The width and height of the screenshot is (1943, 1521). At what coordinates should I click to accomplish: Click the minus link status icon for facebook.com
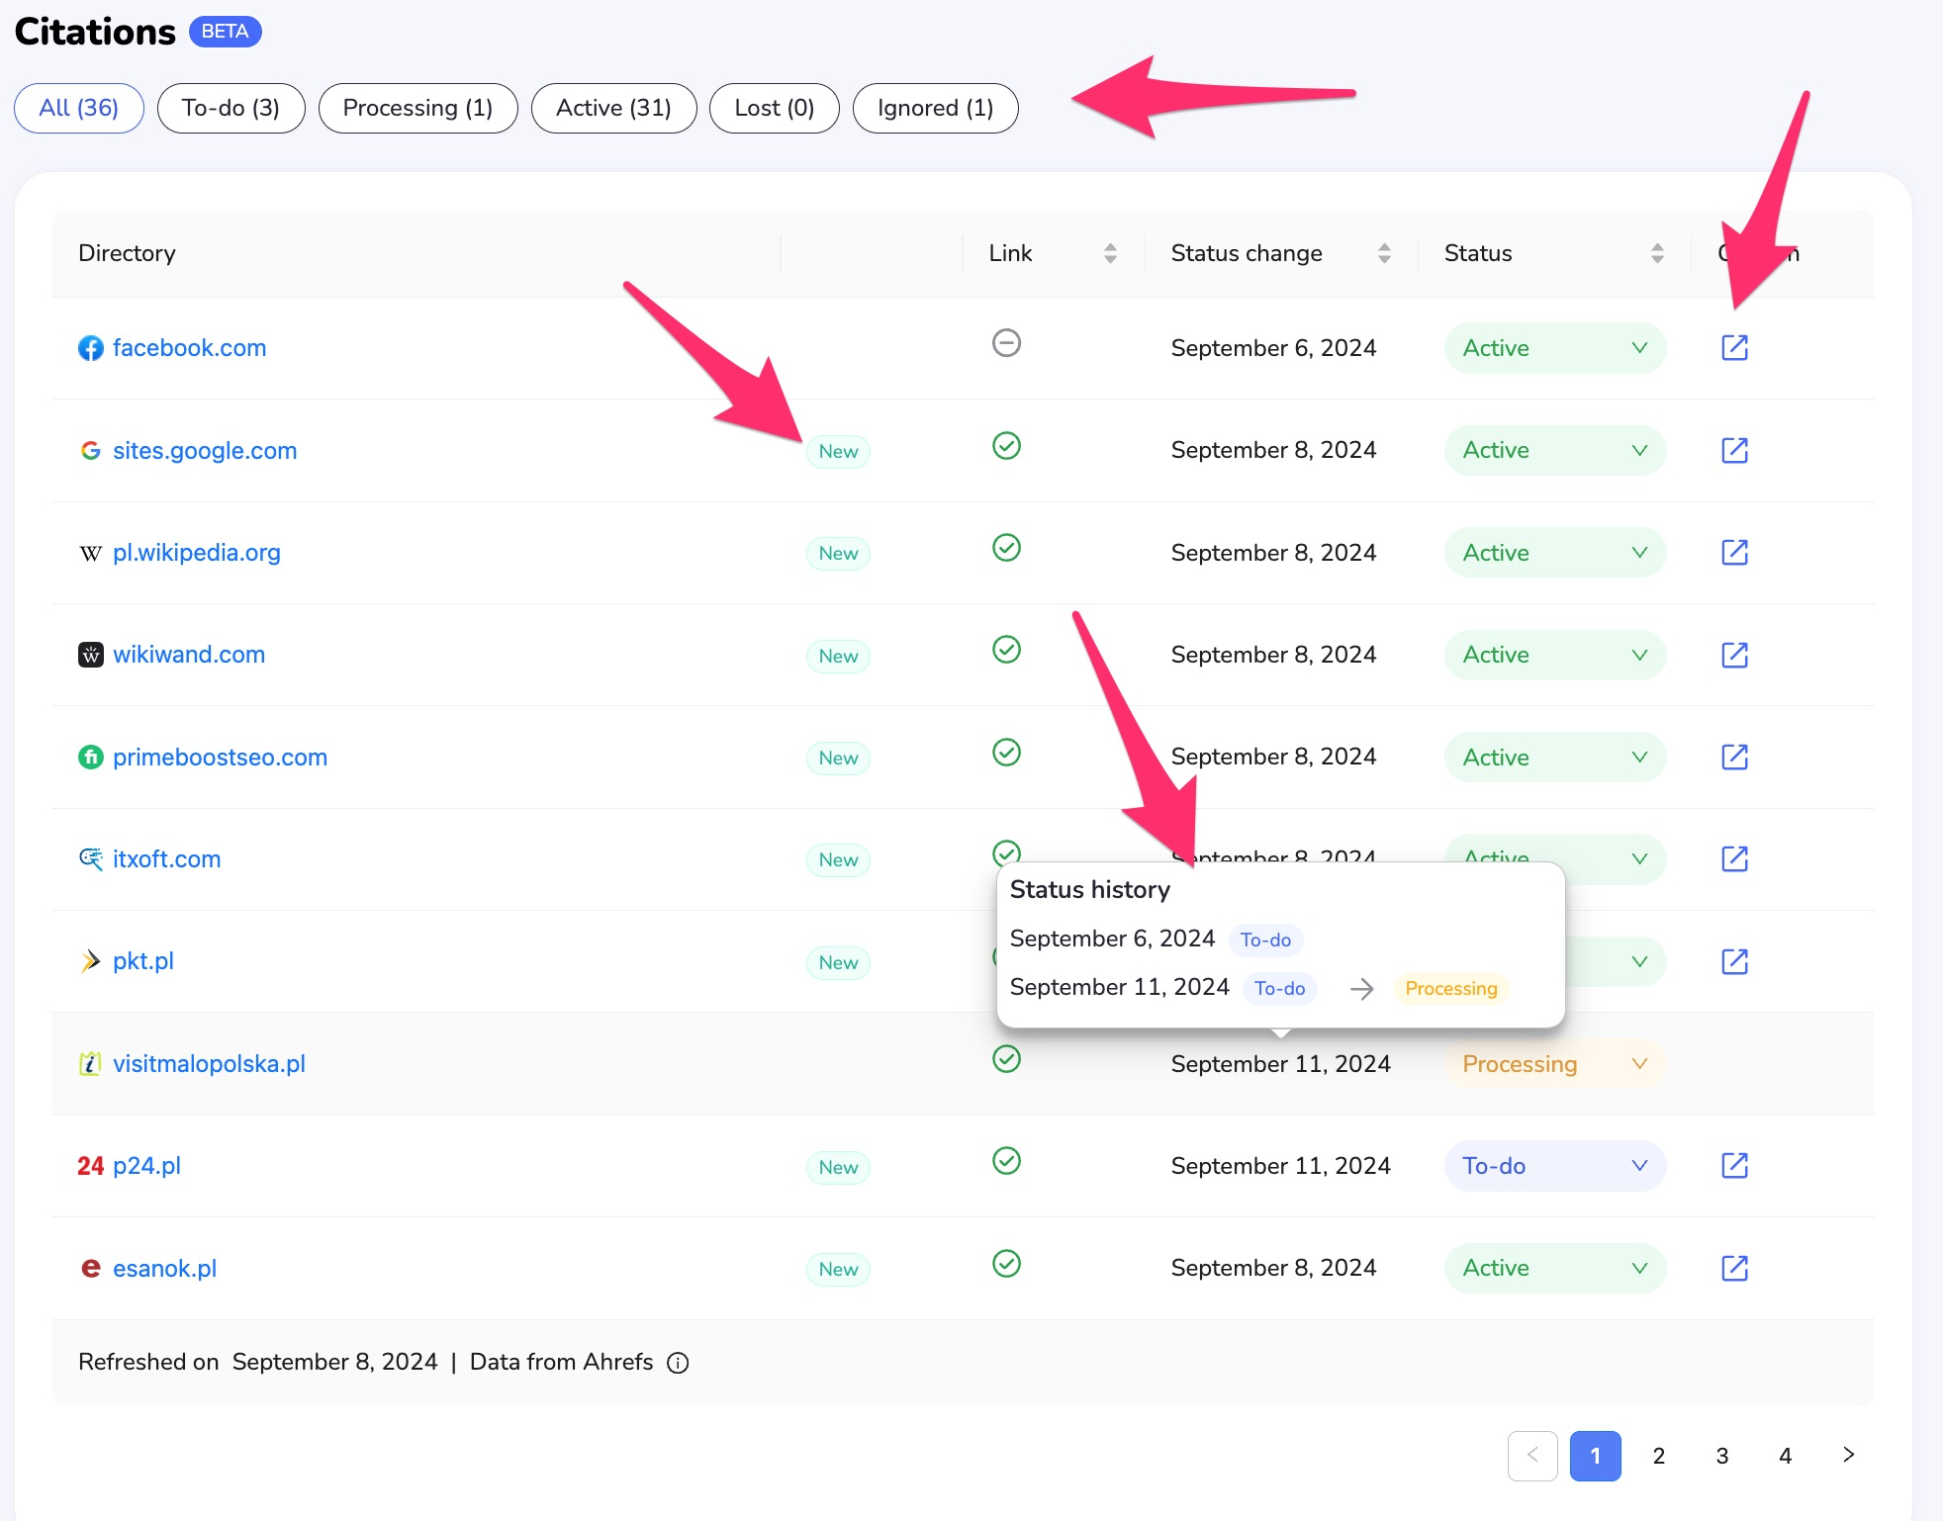coord(1006,343)
